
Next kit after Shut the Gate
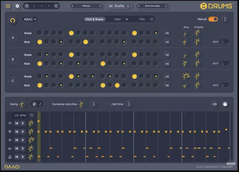[x=166, y=6]
